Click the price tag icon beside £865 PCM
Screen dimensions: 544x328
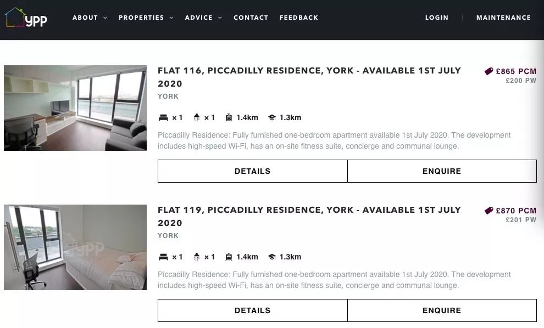(489, 71)
